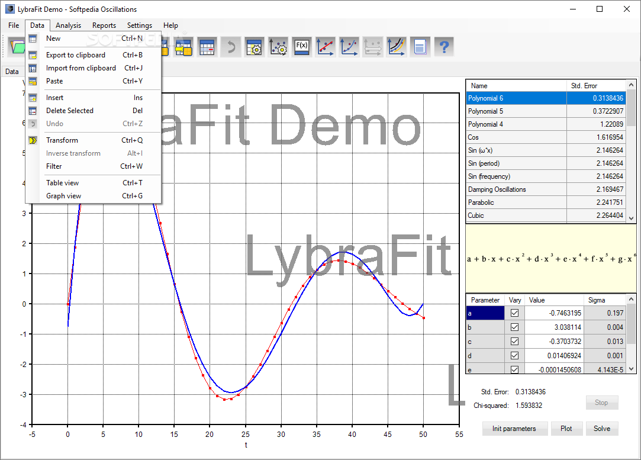Choose Import from clipboard menu entry

tap(94, 68)
